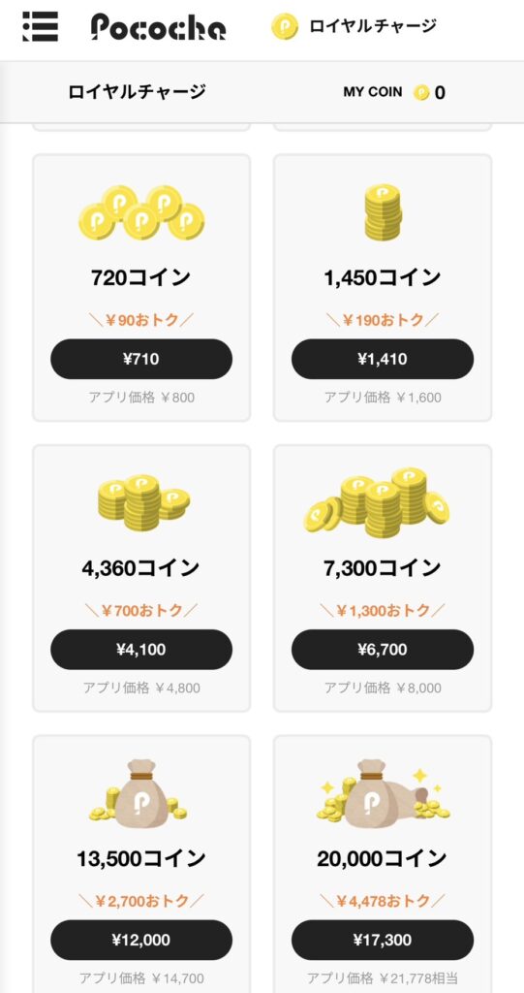Select the five scattered coins image for 720コイン
Image resolution: width=524 pixels, height=993 pixels.
tap(141, 212)
